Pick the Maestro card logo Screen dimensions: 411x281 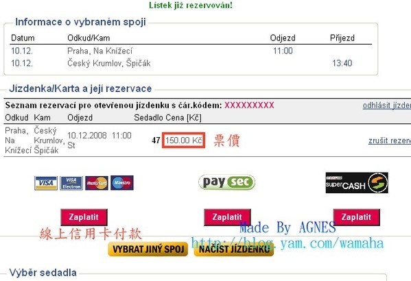click(122, 183)
